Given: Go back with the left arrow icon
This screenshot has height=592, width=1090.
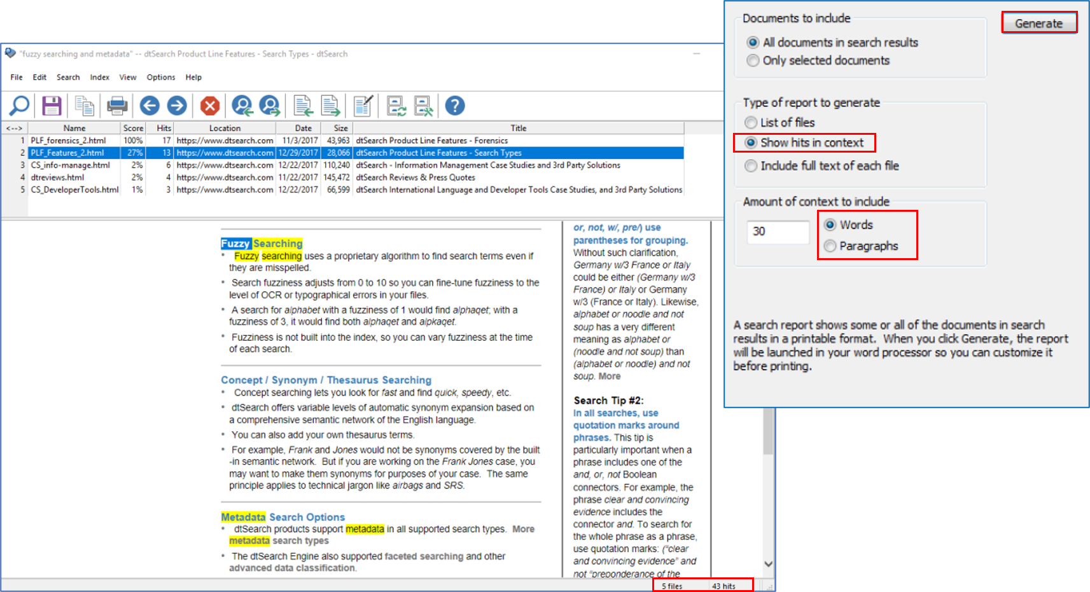Looking at the screenshot, I should (x=150, y=106).
